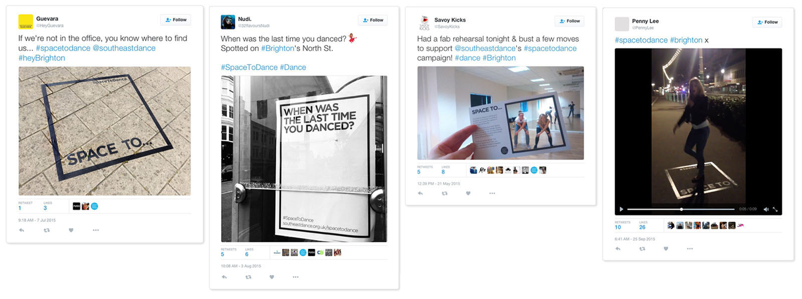Follow the Savoy Kicks account
802x299 pixels.
pyautogui.click(x=569, y=21)
